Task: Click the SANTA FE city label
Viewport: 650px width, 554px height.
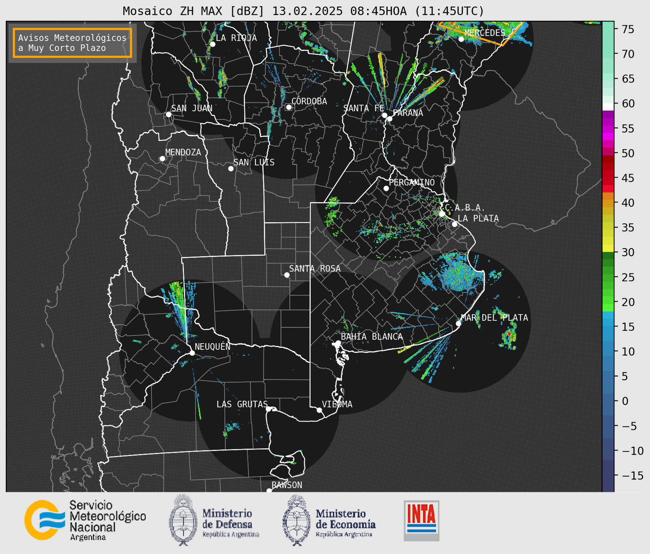Action: (x=364, y=108)
